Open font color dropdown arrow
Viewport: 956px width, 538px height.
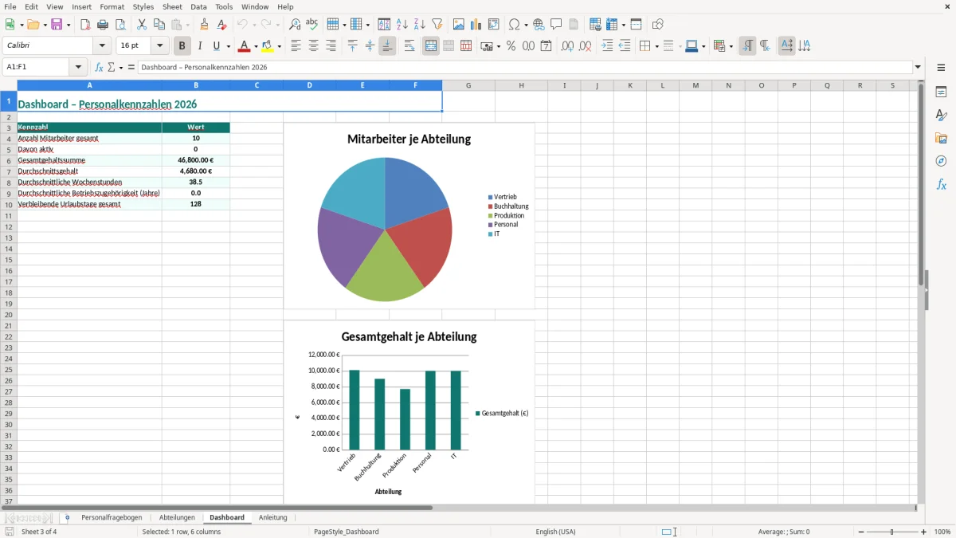tap(256, 46)
